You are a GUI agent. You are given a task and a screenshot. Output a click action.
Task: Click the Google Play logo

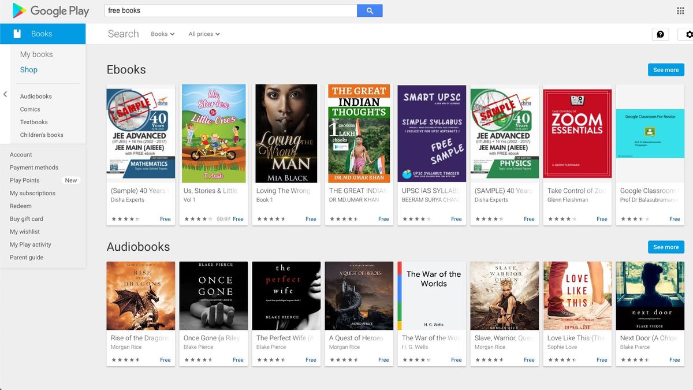50,10
